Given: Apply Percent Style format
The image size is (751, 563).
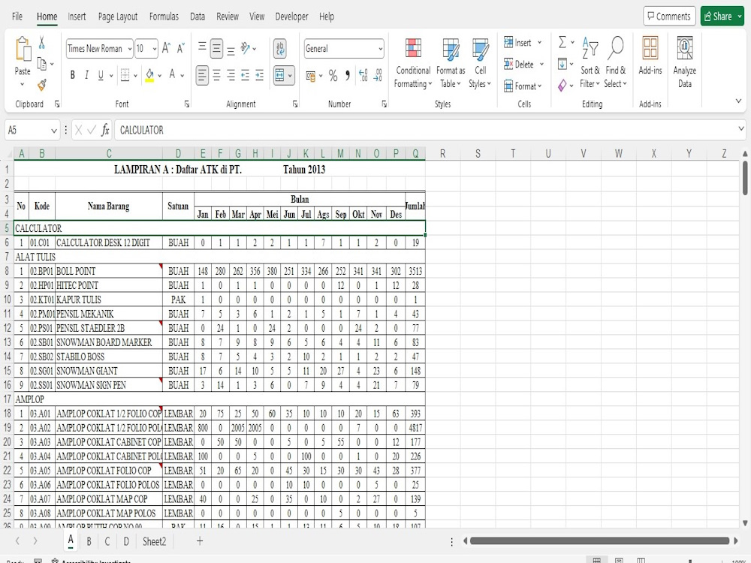Looking at the screenshot, I should pos(333,76).
